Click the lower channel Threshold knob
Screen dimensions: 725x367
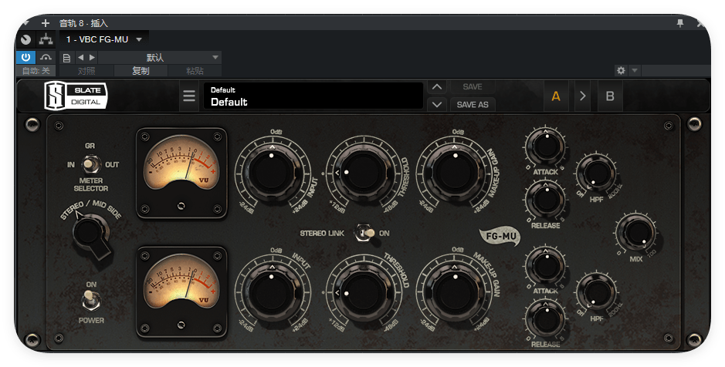(x=363, y=291)
